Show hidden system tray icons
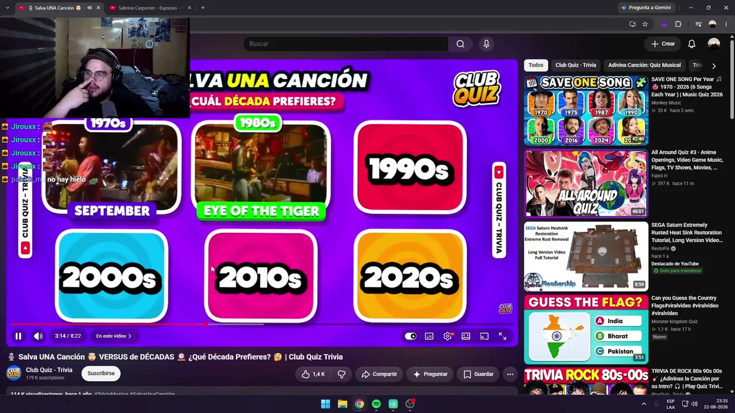The width and height of the screenshot is (735, 413). pos(644,404)
